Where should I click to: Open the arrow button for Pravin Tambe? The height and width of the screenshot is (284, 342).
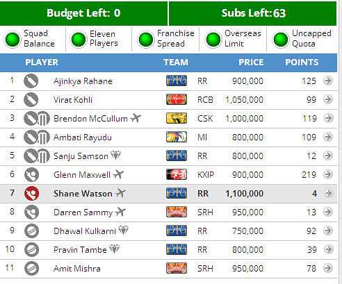328,249
